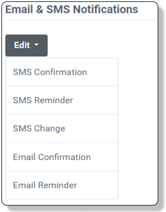This screenshot has width=166, height=212.
Task: Edit the SMS Confirmation template
Action: [x=62, y=72]
